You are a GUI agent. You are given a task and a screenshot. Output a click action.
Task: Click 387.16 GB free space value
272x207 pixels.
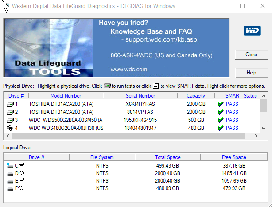[x=234, y=165]
